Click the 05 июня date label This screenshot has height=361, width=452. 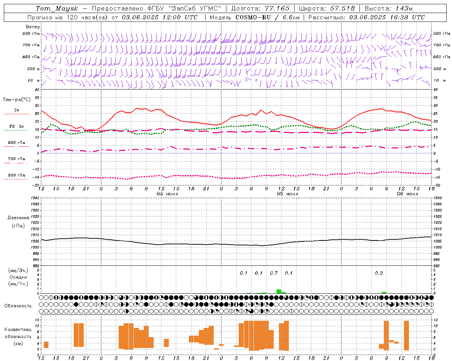coord(287,194)
